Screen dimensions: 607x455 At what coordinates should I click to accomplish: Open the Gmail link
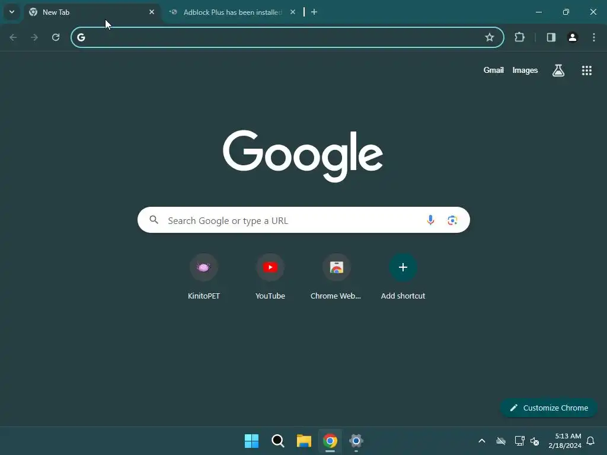click(494, 70)
